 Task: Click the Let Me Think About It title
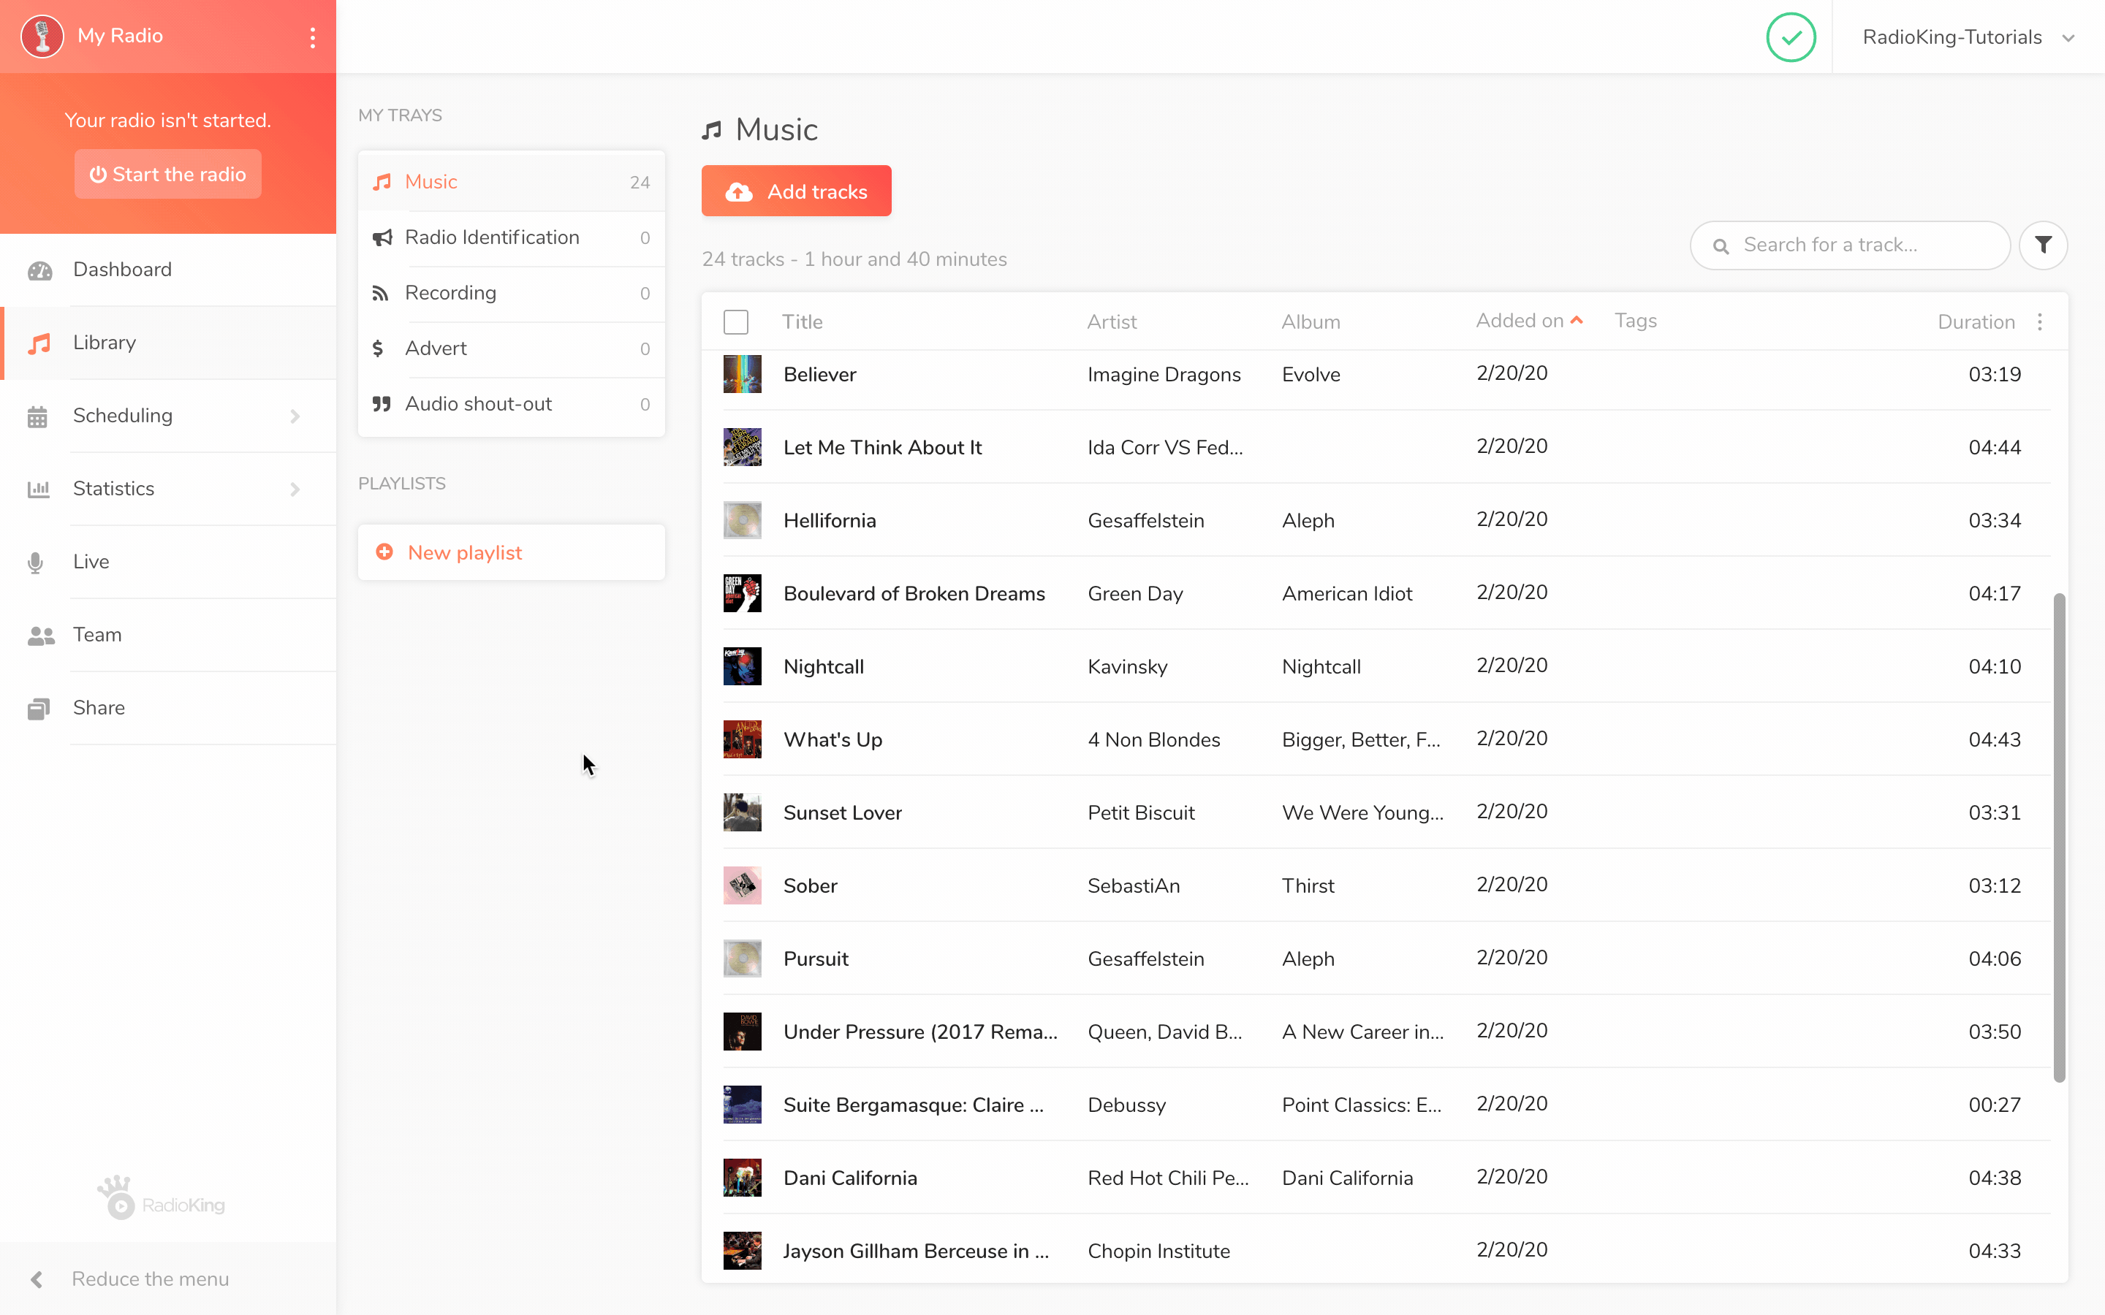click(882, 447)
